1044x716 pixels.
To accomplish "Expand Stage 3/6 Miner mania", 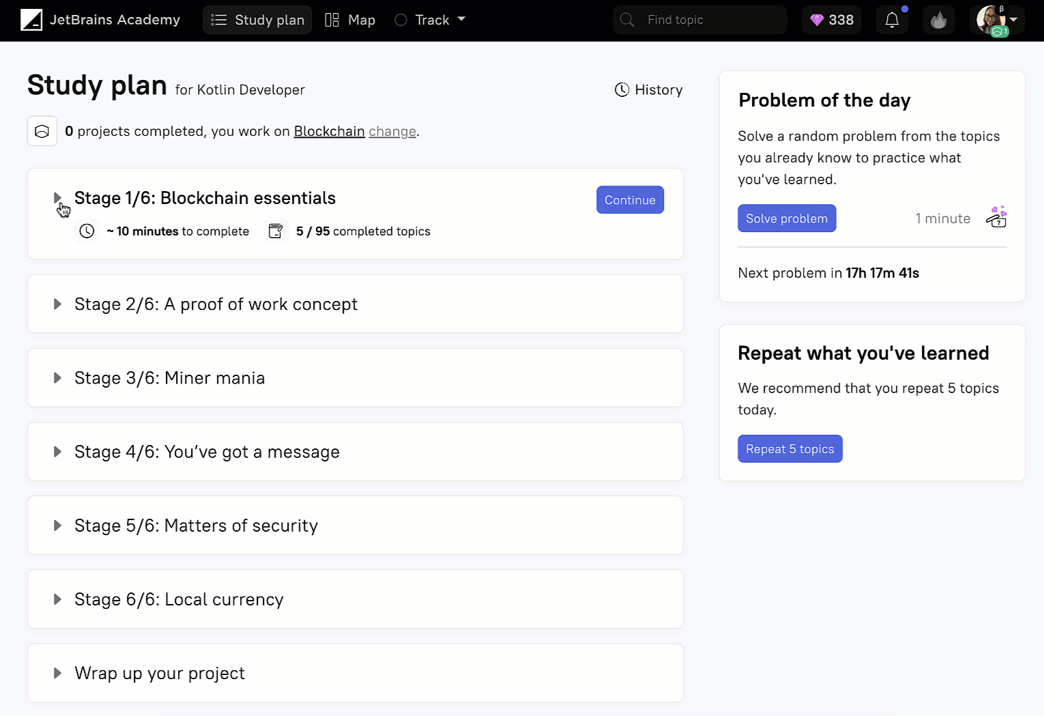I will tap(57, 378).
